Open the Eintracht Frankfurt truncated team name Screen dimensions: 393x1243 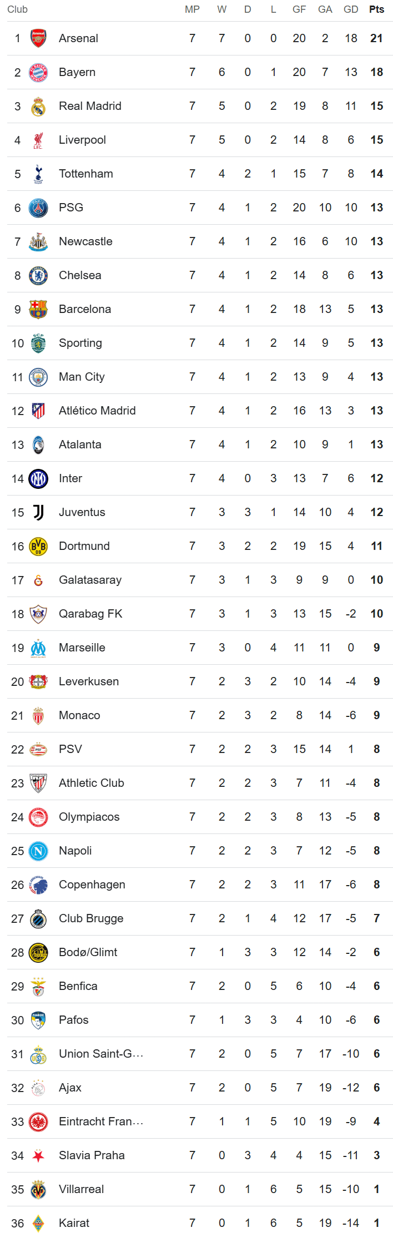[101, 1121]
